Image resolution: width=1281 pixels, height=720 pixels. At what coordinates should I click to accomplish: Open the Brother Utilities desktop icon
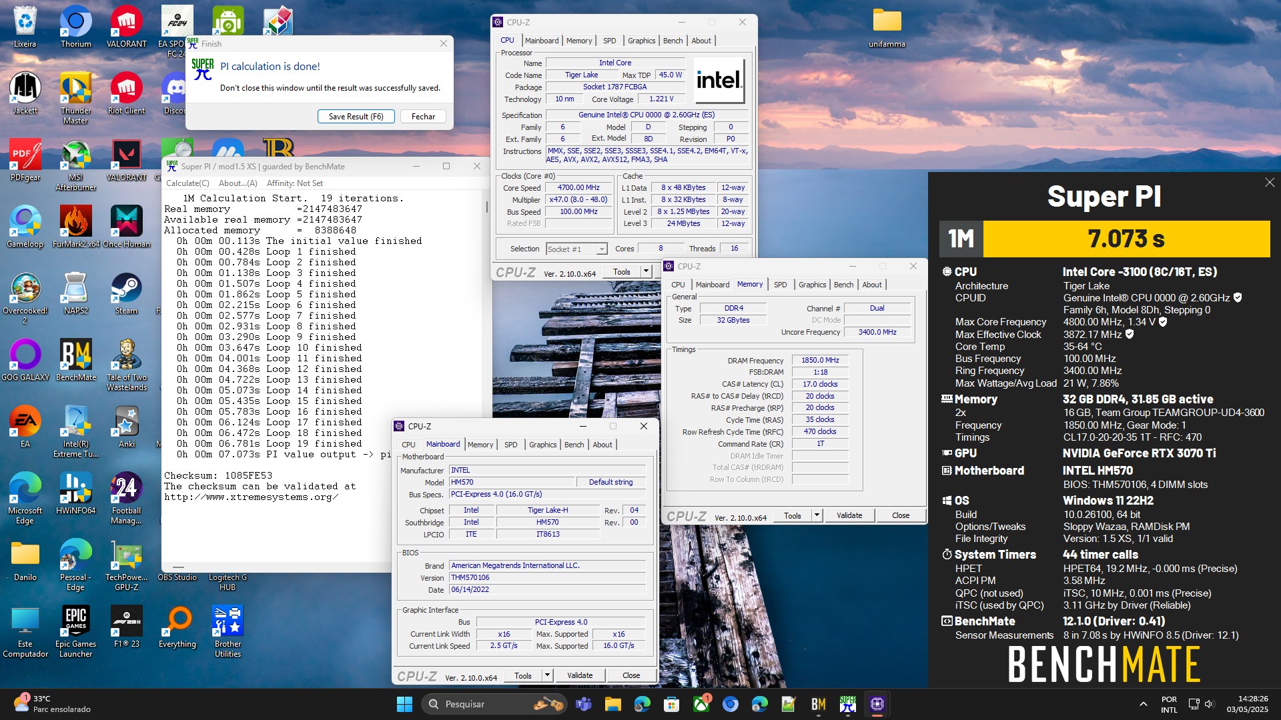pos(228,631)
